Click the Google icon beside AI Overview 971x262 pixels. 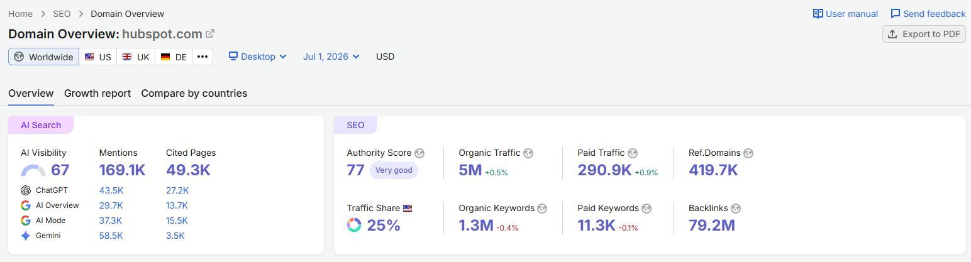click(26, 205)
